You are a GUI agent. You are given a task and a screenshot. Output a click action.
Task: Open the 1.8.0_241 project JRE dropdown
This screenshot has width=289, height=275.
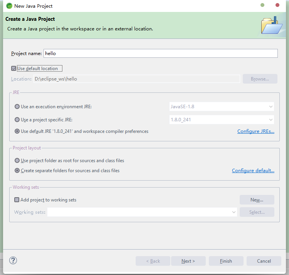pos(222,120)
